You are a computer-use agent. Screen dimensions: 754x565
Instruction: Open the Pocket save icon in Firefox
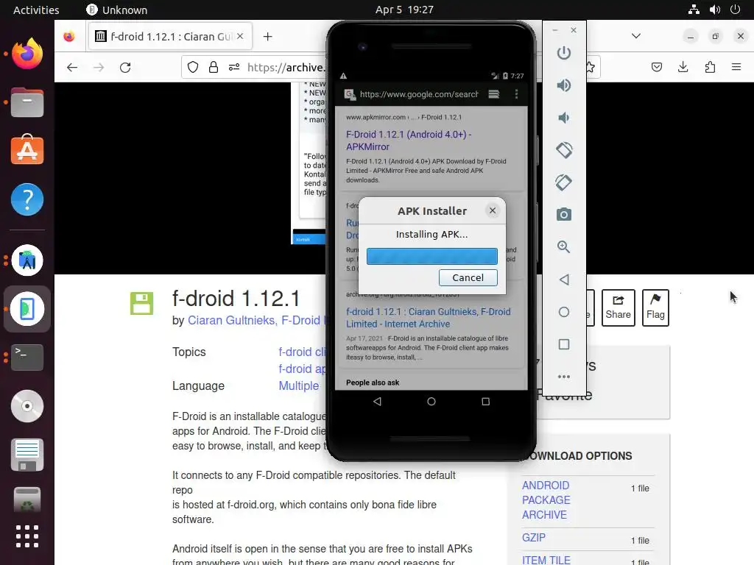click(x=656, y=67)
